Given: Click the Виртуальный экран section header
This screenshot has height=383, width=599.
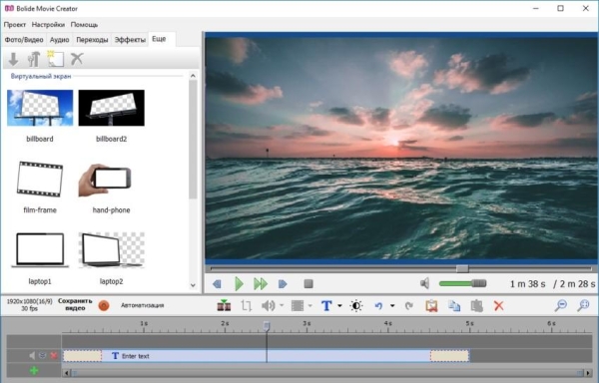Looking at the screenshot, I should tap(41, 76).
